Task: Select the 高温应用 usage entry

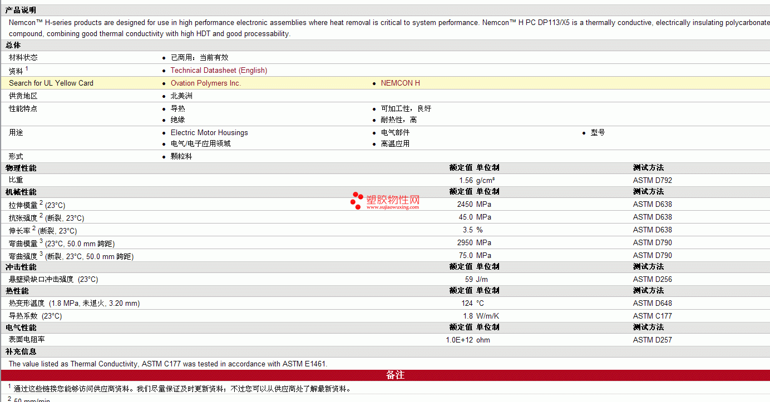Action: coord(395,144)
